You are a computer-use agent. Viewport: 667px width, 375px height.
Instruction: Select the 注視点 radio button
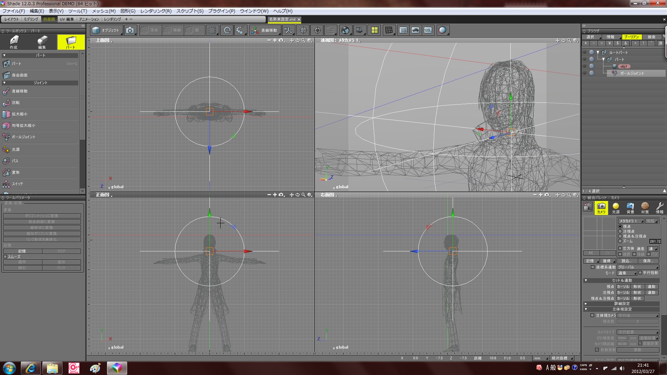tap(620, 231)
